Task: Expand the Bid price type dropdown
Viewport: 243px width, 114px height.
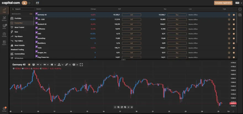Action: click(x=46, y=65)
